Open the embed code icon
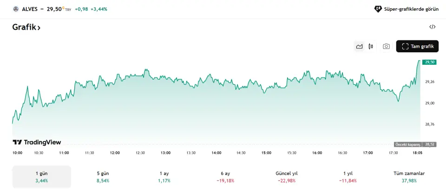This screenshot has height=194, width=446. point(432,27)
